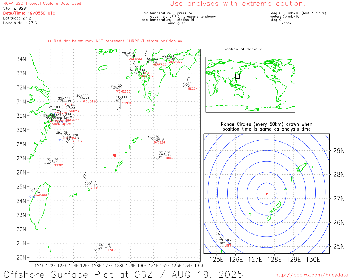Click station ID 3FEN2
The width and height of the screenshot is (348, 278).
58,165
